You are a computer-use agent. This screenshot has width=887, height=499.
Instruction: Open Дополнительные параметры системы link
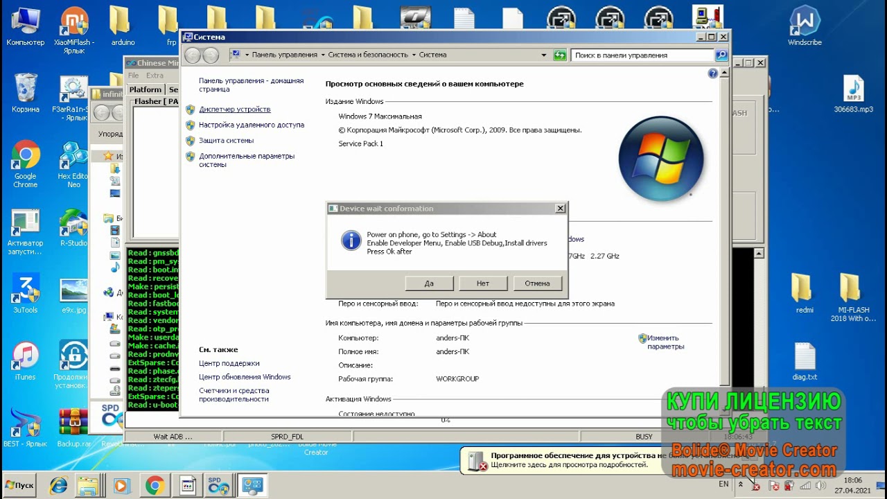click(x=247, y=160)
